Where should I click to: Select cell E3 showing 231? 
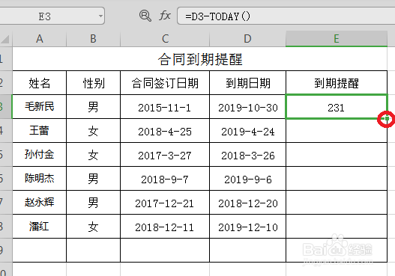[x=337, y=106]
